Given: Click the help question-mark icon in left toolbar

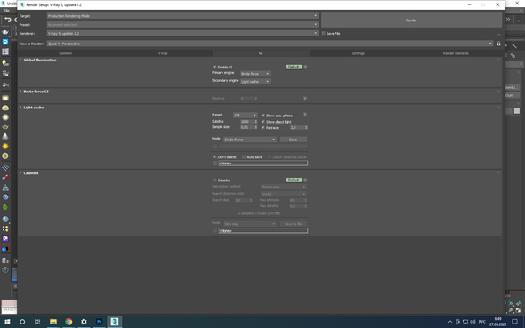Looking at the screenshot, I should pos(5,270).
